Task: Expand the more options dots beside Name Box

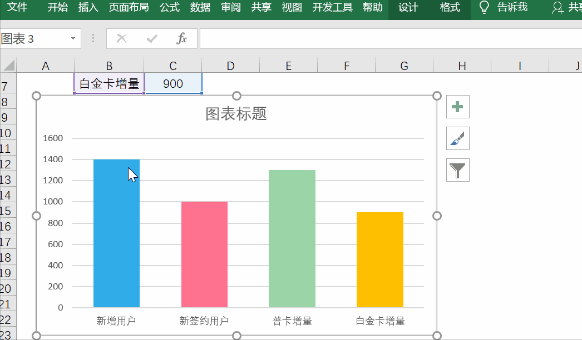Action: [x=92, y=39]
